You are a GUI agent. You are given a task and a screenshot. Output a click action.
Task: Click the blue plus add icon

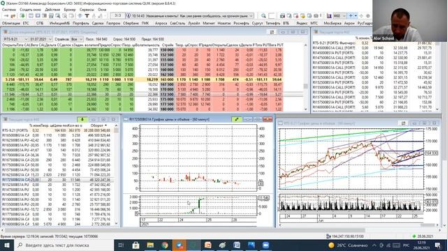(x=351, y=16)
